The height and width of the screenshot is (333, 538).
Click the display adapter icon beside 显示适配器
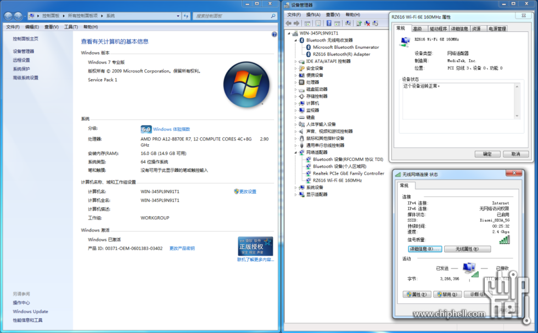[301, 194]
